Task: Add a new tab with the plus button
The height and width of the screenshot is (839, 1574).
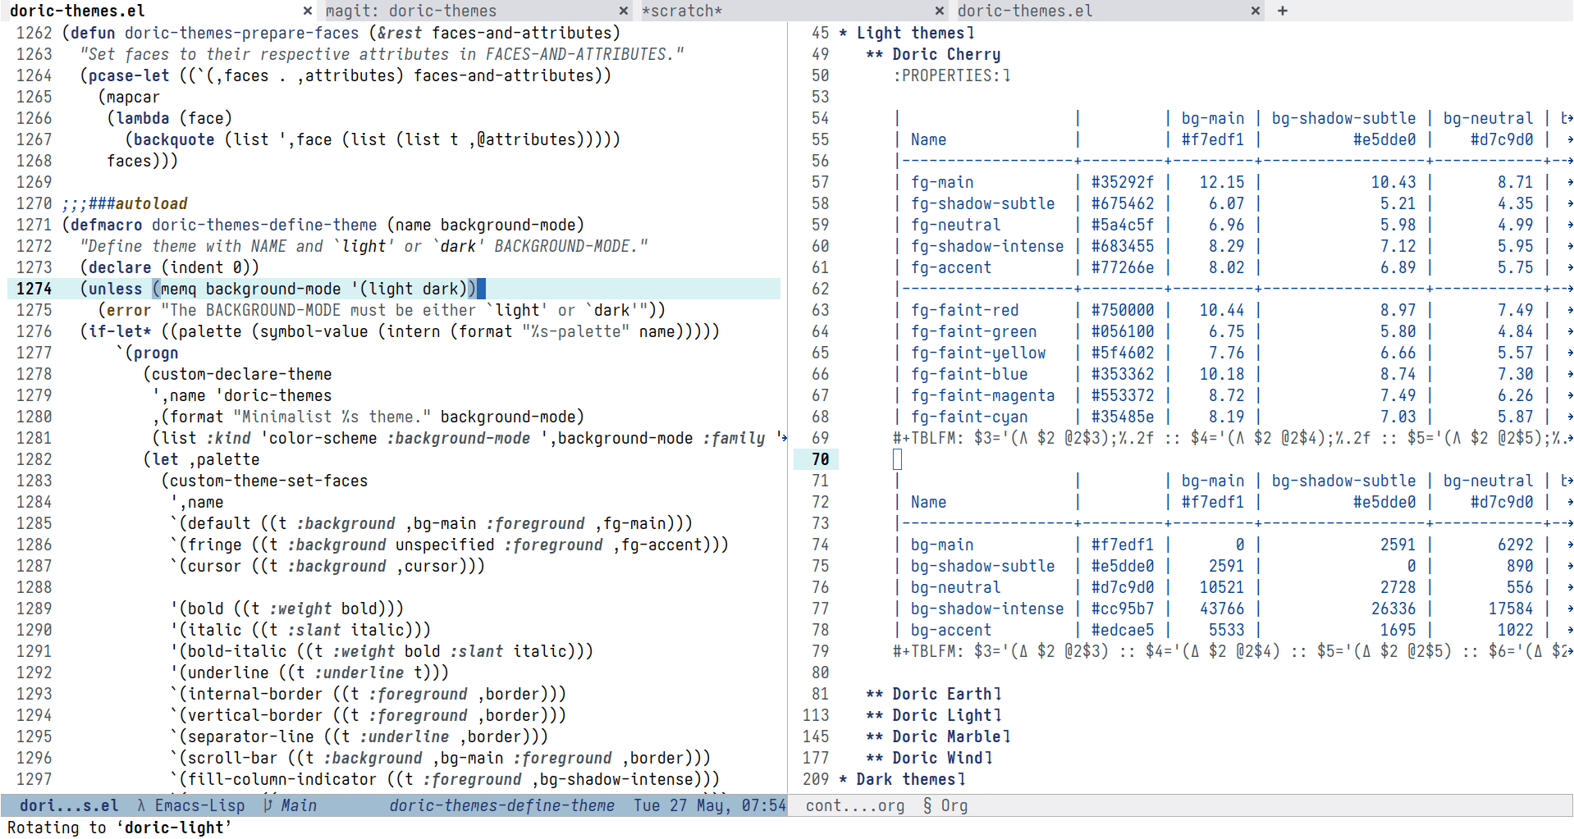Action: (x=1283, y=11)
